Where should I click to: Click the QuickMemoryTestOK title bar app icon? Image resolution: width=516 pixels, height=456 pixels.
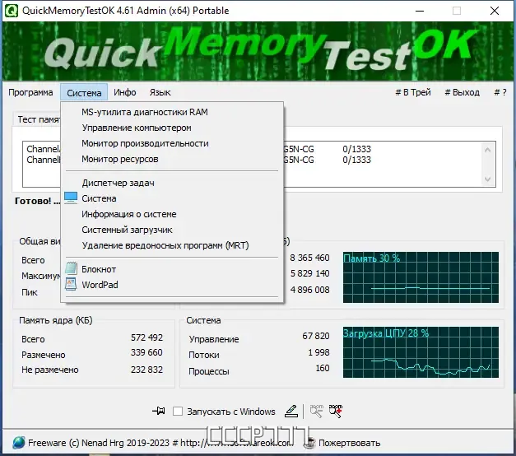12,11
